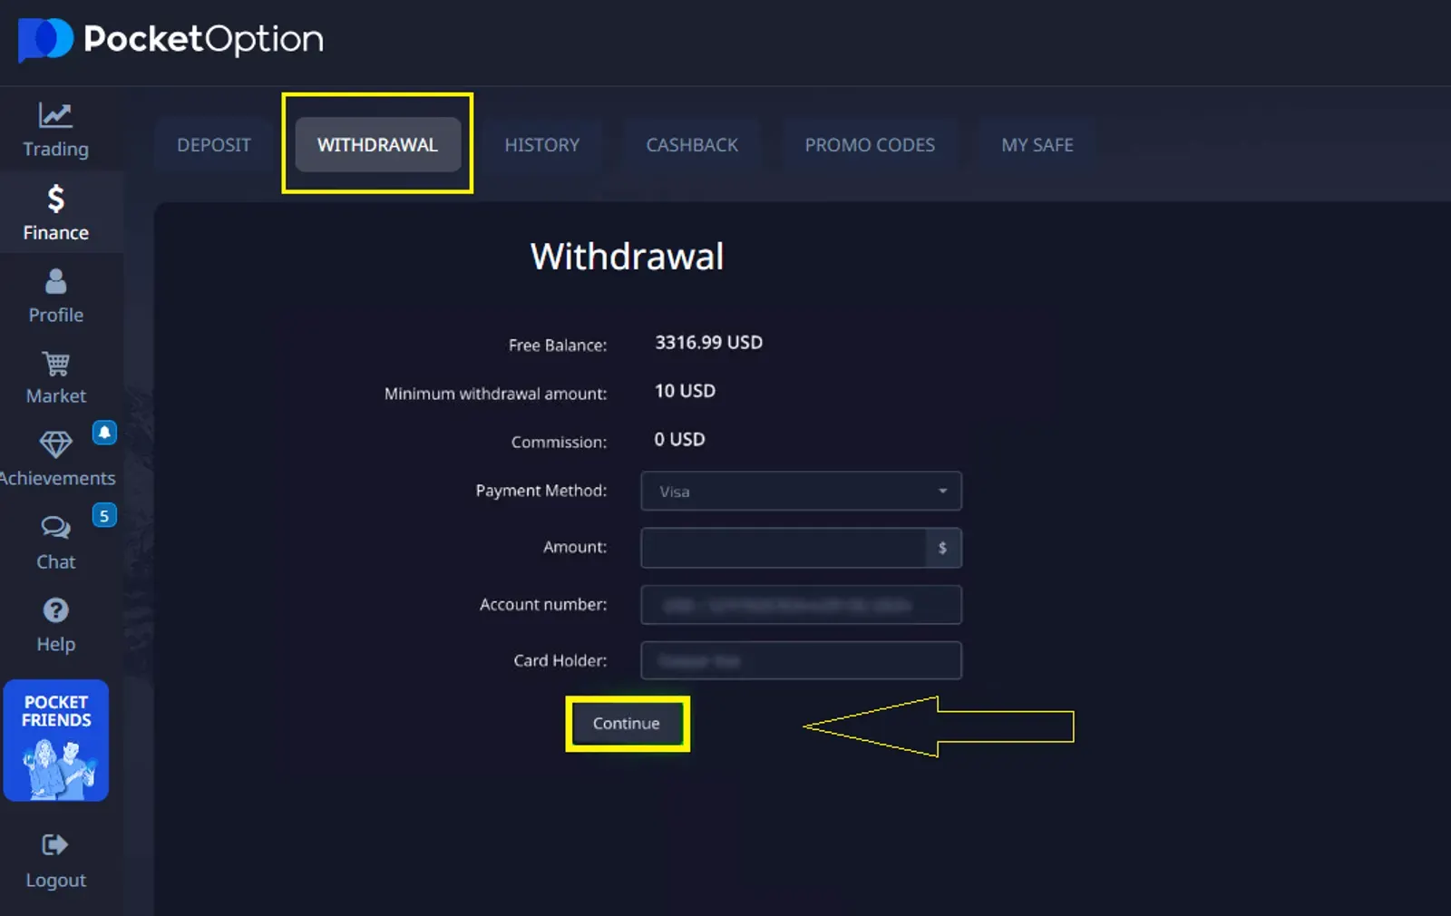This screenshot has height=916, width=1451.
Task: Go to the Cashback tab
Action: pos(691,145)
